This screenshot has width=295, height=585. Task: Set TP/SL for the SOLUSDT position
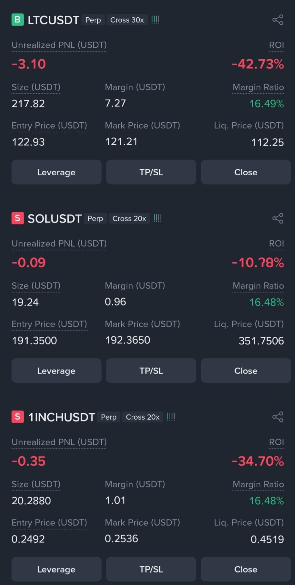[151, 370]
